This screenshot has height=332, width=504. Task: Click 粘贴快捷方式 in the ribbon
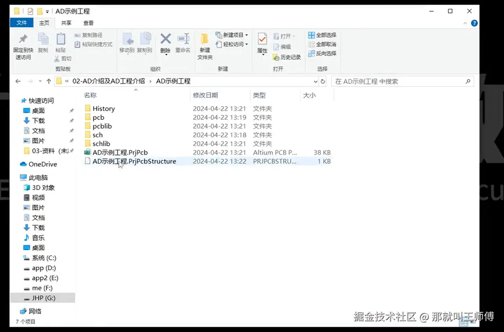pyautogui.click(x=93, y=44)
